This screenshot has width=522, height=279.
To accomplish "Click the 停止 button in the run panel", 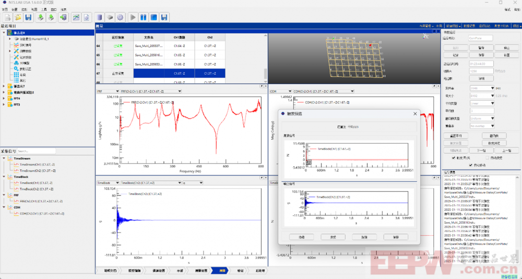I will coord(506,48).
